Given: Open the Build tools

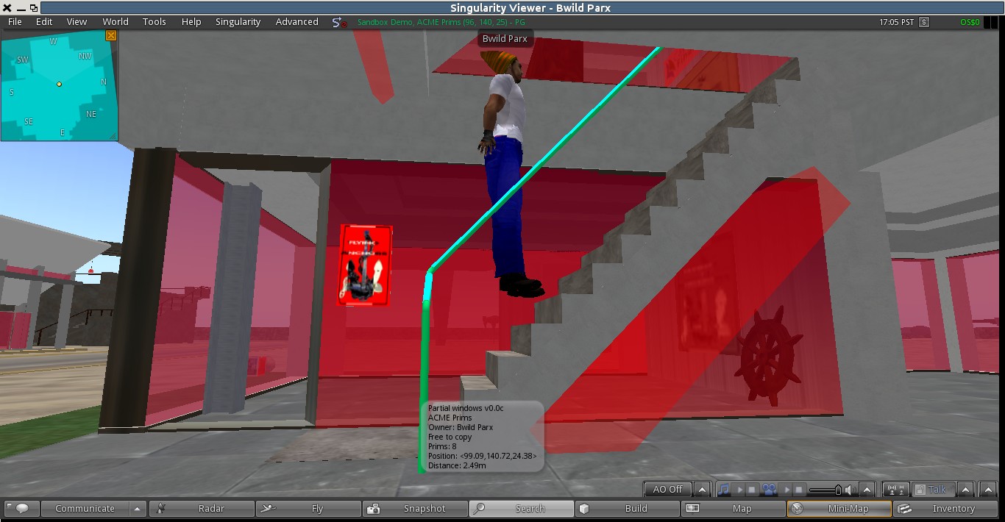Looking at the screenshot, I should tap(628, 508).
